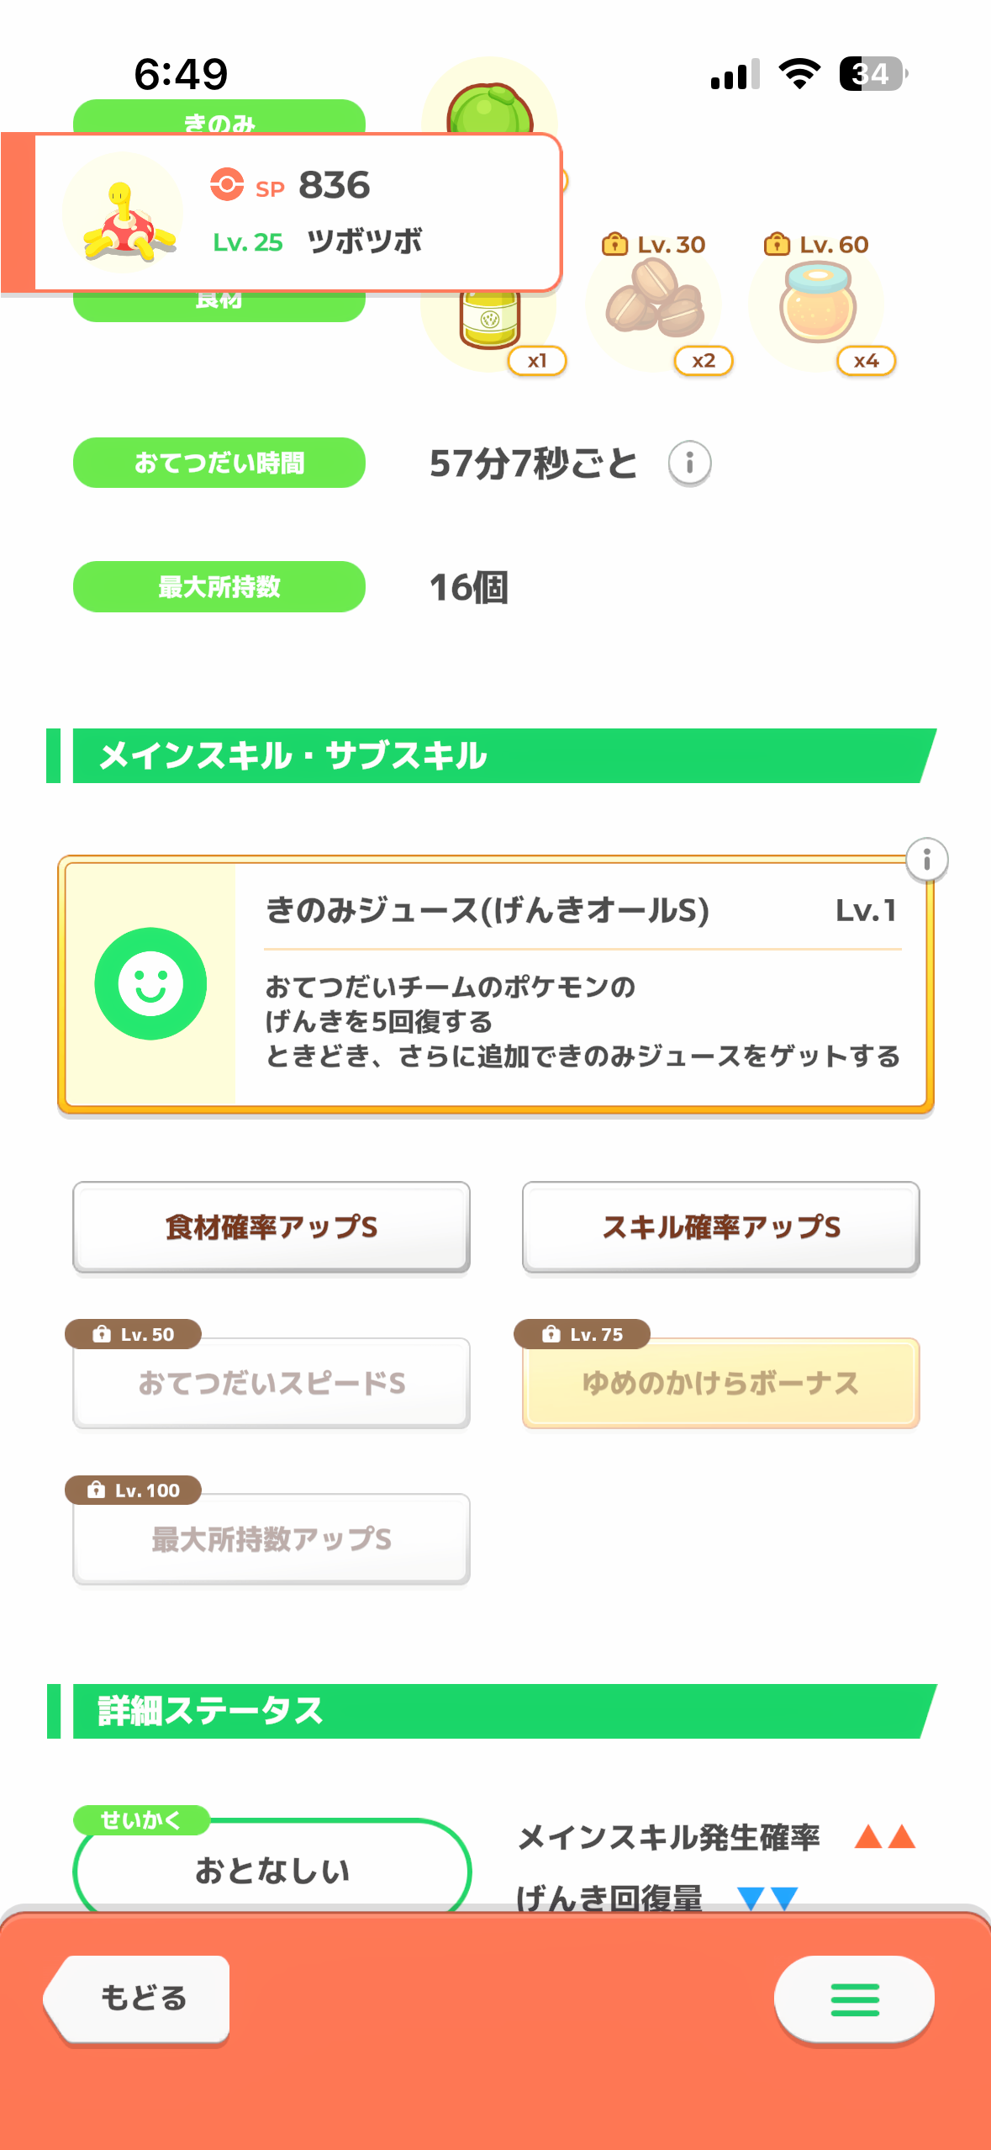The image size is (991, 2150).
Task: Tap the green smiley skill icon
Action: tap(150, 983)
